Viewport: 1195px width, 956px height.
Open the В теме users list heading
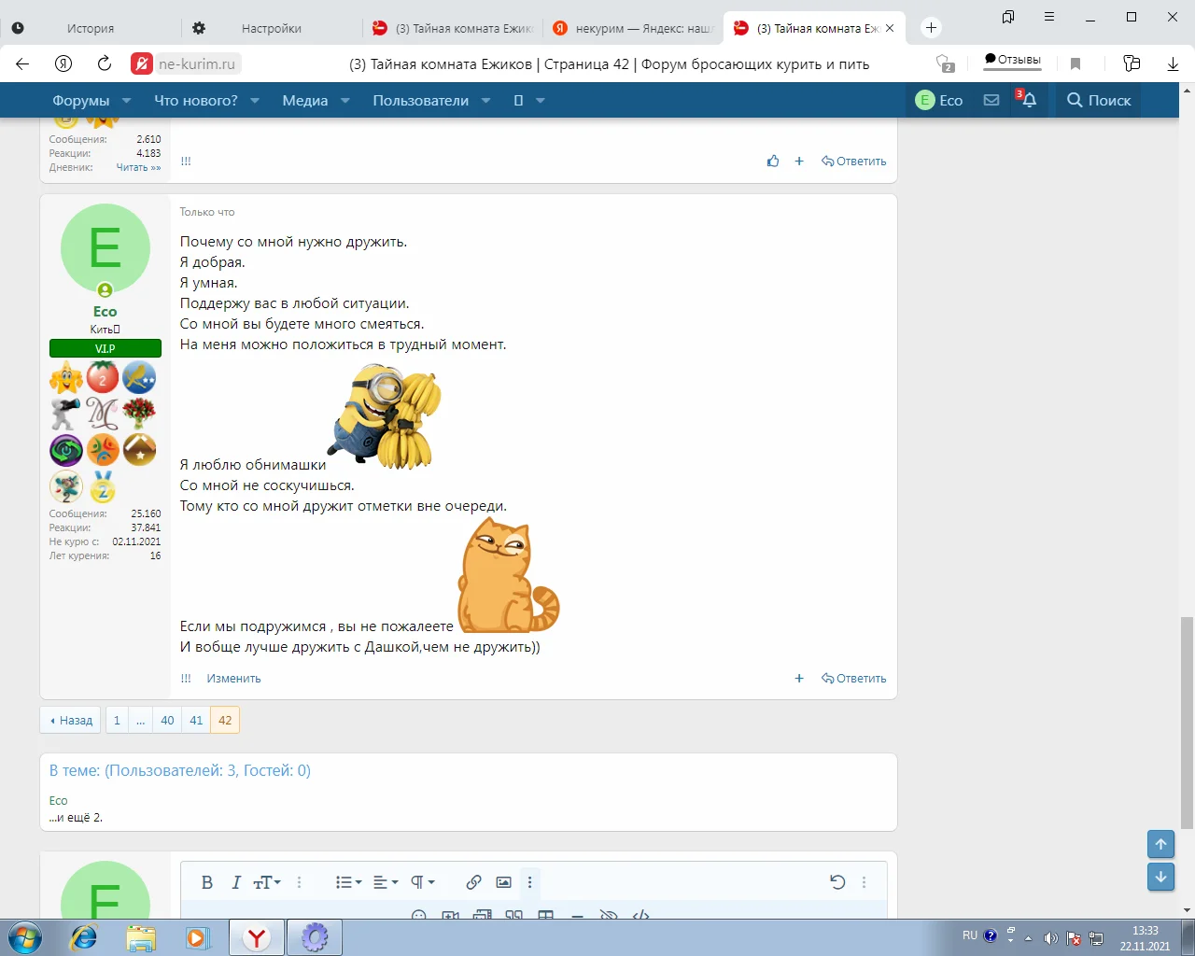click(x=180, y=770)
